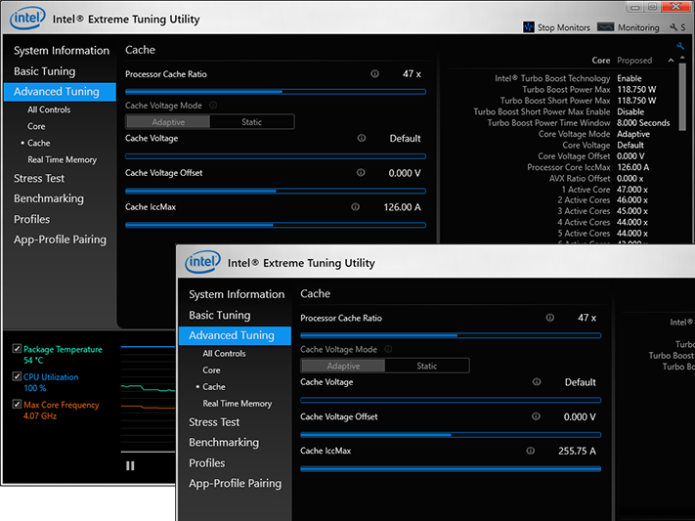695x521 pixels.
Task: Open Basic Tuning in back window
Action: [x=44, y=71]
